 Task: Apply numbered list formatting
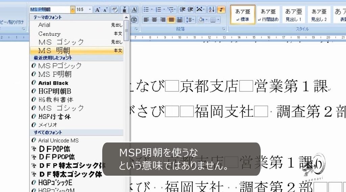[x=158, y=9]
